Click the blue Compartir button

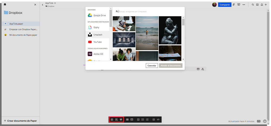(x=225, y=5)
